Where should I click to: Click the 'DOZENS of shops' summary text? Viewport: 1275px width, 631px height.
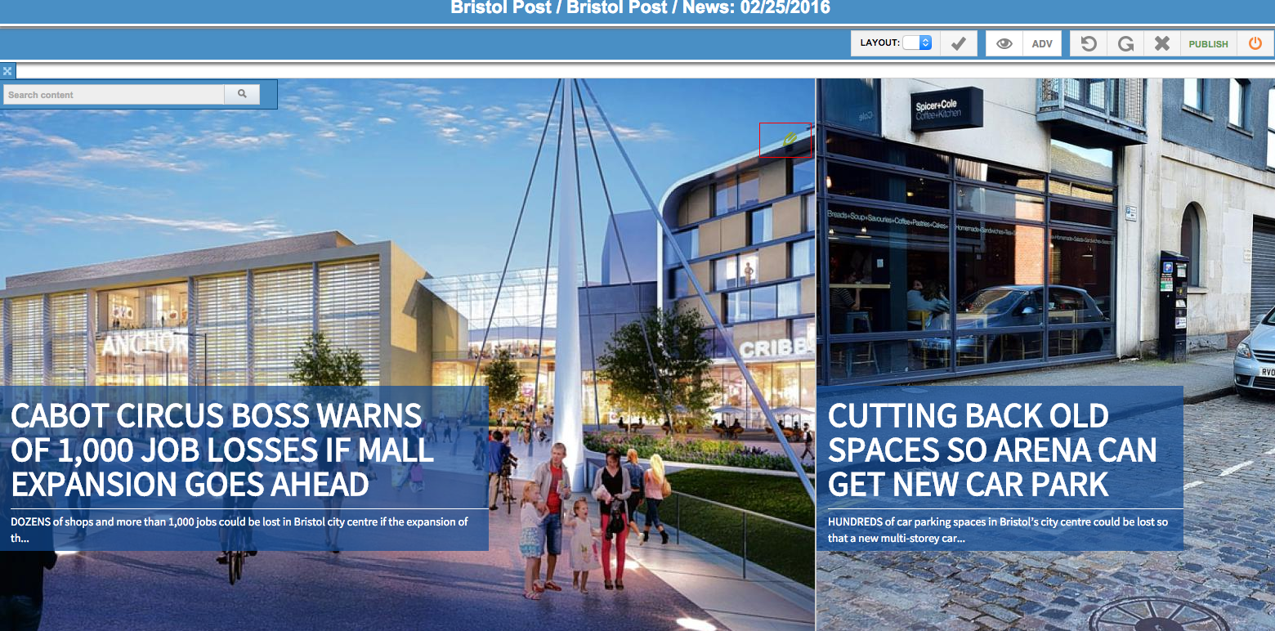click(239, 530)
